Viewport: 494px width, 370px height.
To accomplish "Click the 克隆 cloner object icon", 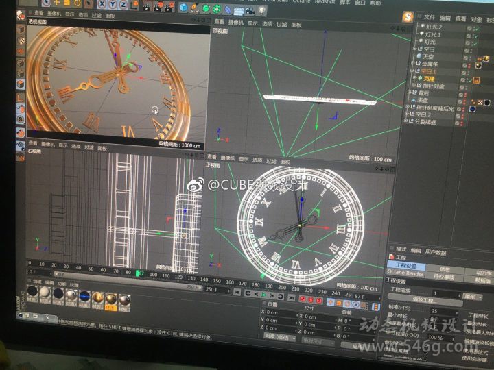I will tap(421, 78).
